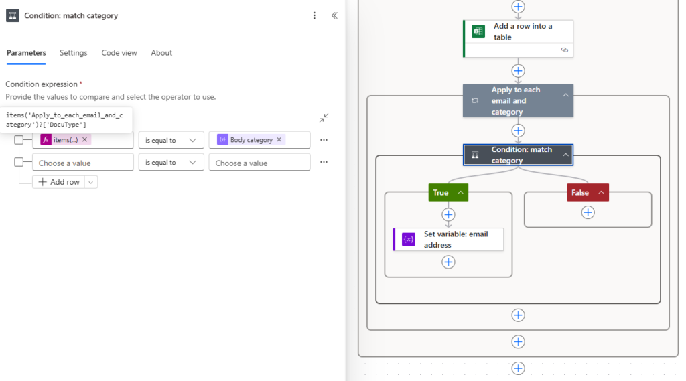Switch to the Code view tab
This screenshot has width=686, height=381.
pos(119,52)
